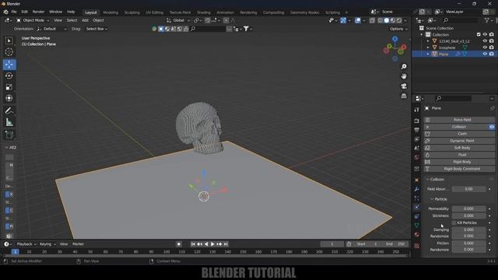Image resolution: width=498 pixels, height=280 pixels.
Task: Collapse the Particle subpanel
Action: point(432,199)
